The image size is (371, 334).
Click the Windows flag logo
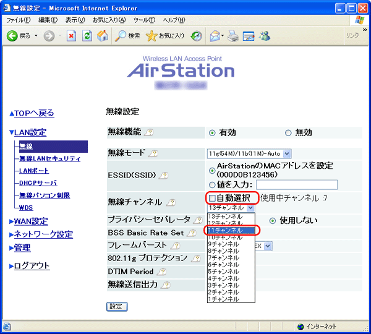click(x=359, y=20)
